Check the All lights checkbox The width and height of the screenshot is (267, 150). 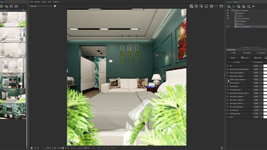228,66
